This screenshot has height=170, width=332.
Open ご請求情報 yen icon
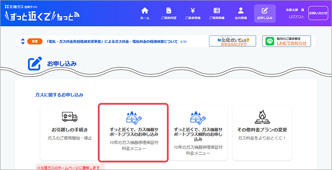pyautogui.click(x=193, y=11)
